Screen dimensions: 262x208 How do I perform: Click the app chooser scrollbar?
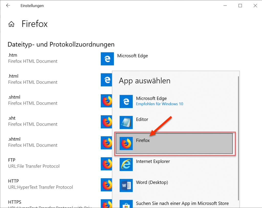[x=238, y=138]
